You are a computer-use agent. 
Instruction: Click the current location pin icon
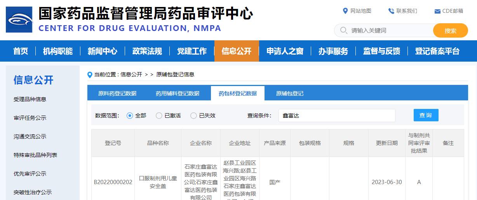coord(90,74)
